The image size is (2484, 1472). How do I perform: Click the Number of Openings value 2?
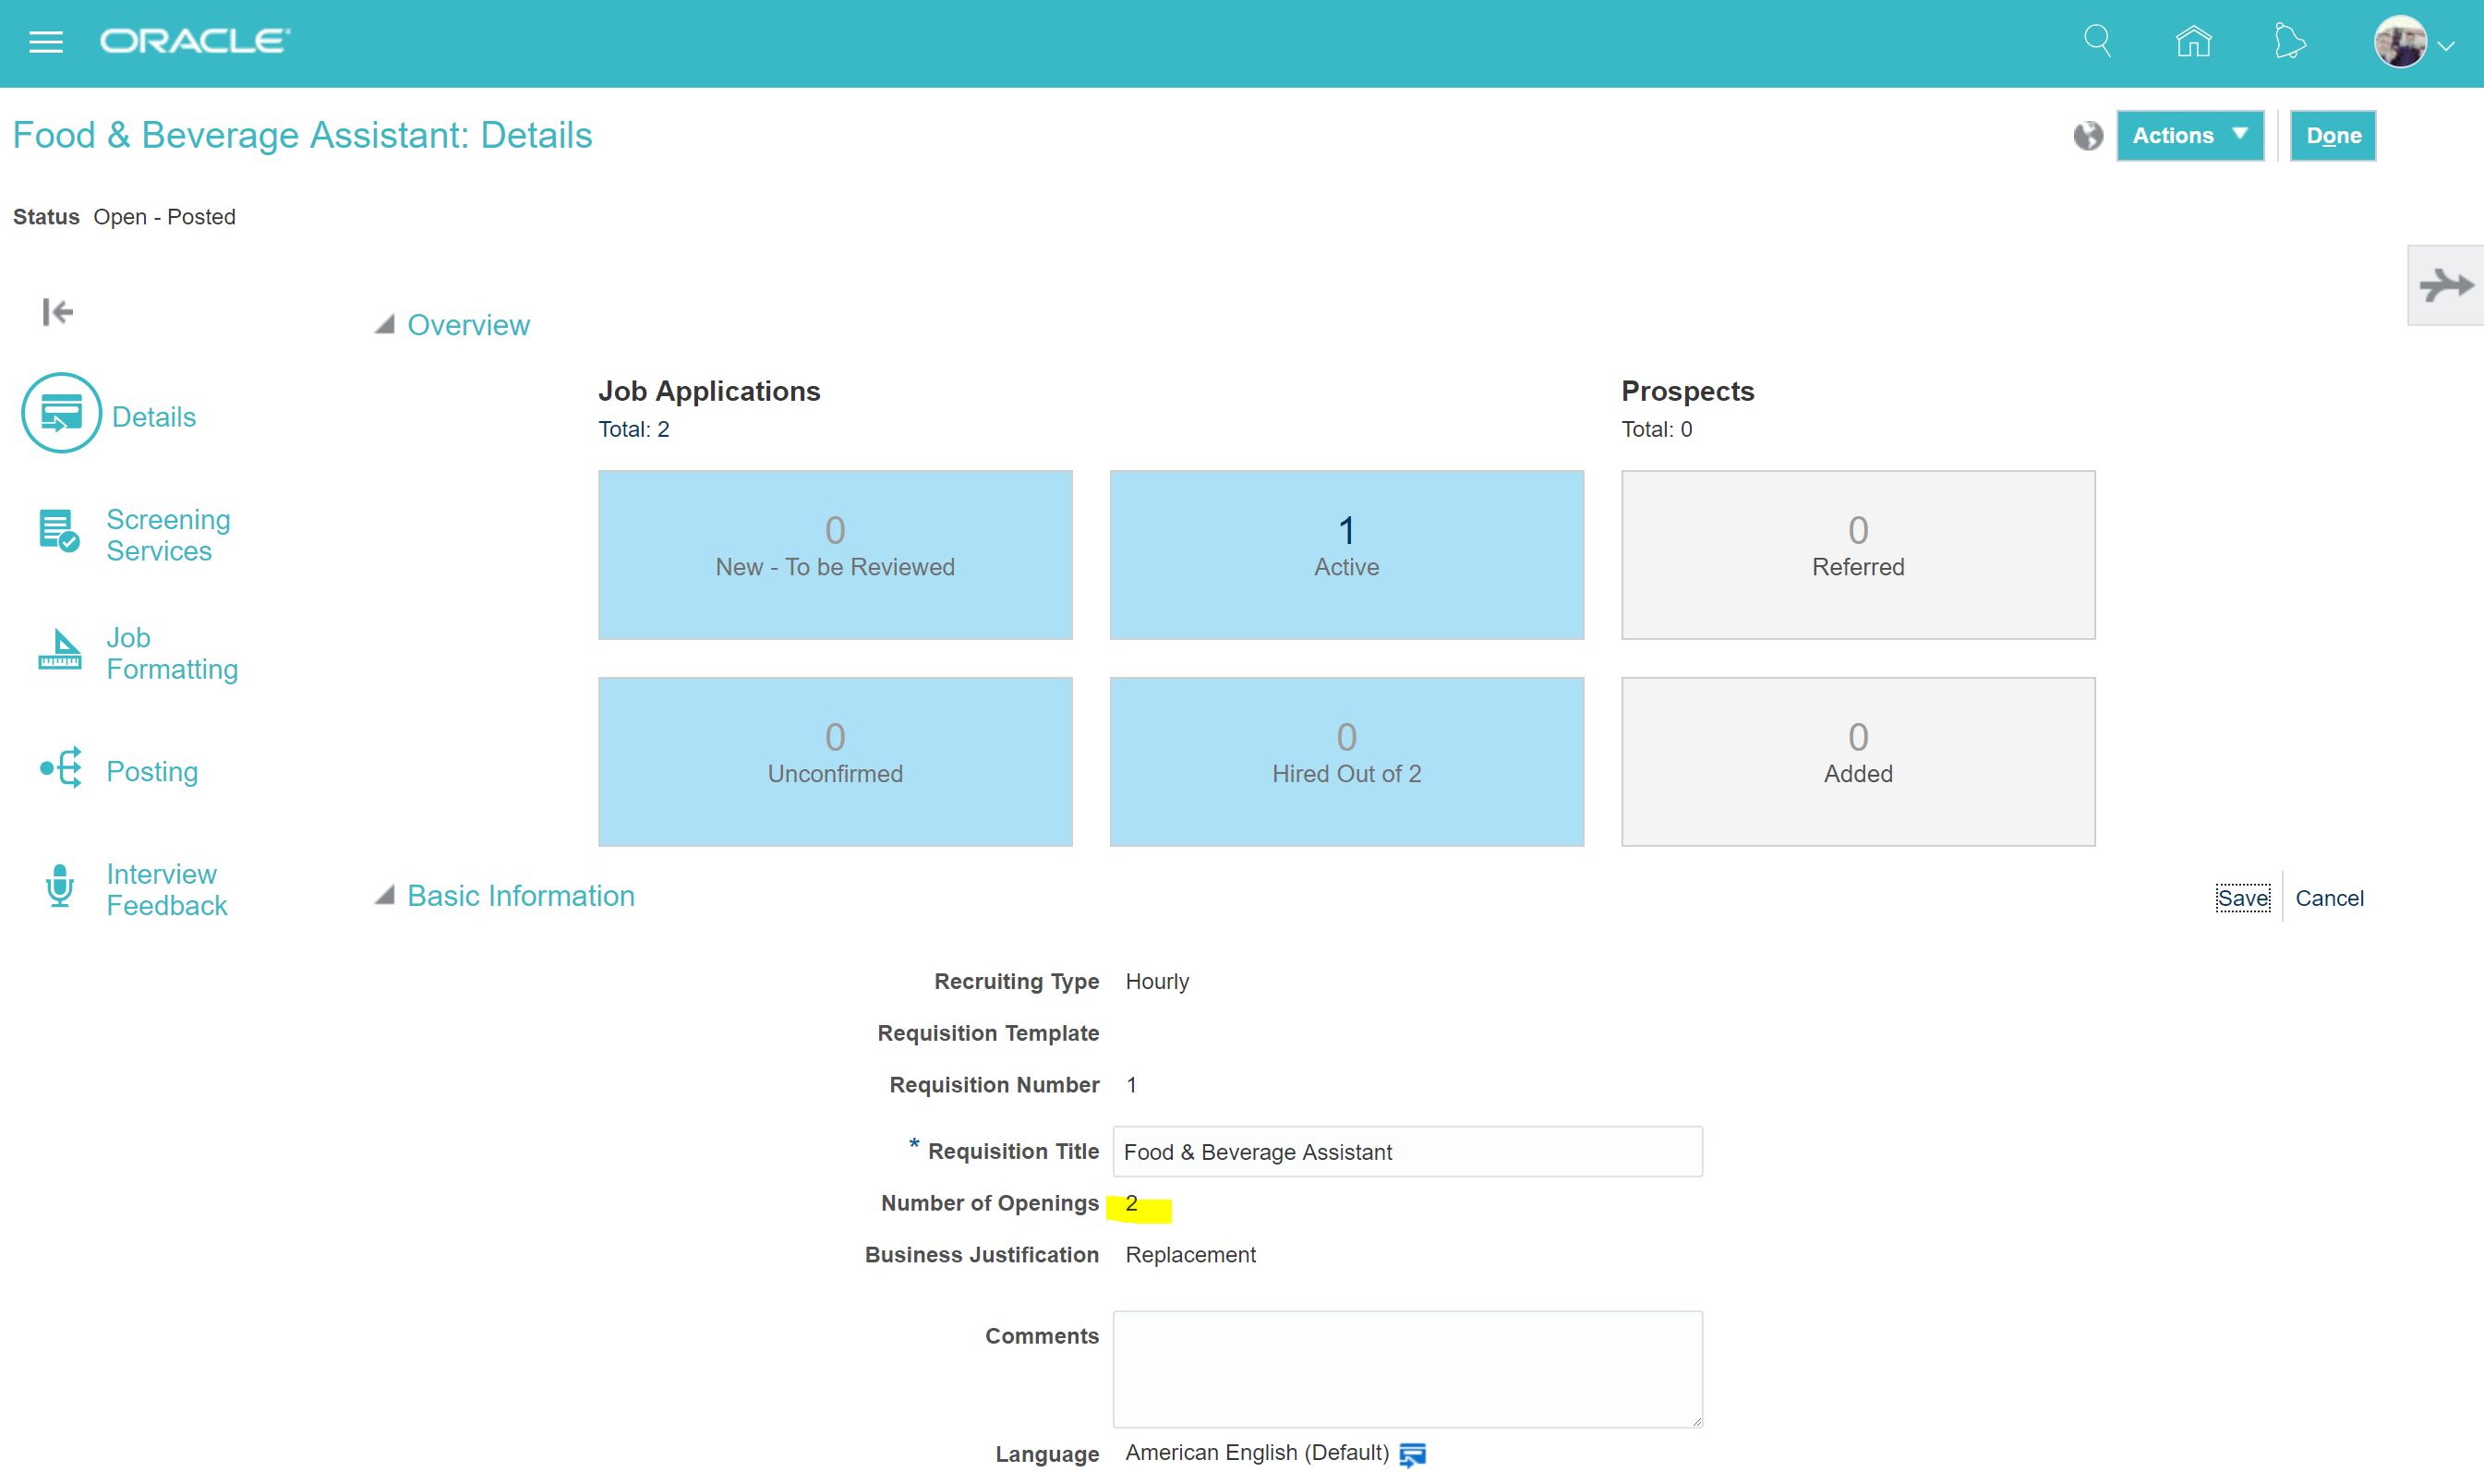pyautogui.click(x=1131, y=1203)
